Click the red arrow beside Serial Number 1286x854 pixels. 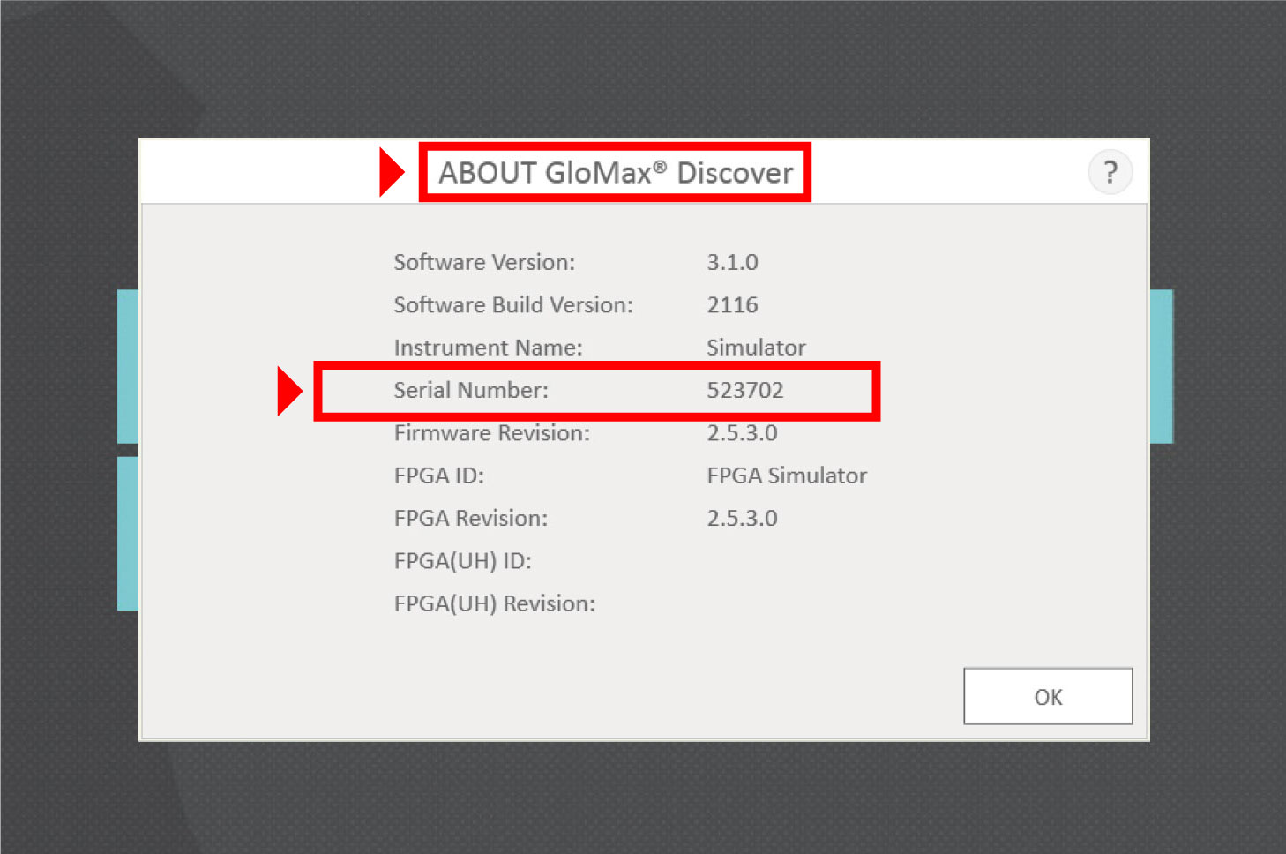pyautogui.click(x=289, y=391)
